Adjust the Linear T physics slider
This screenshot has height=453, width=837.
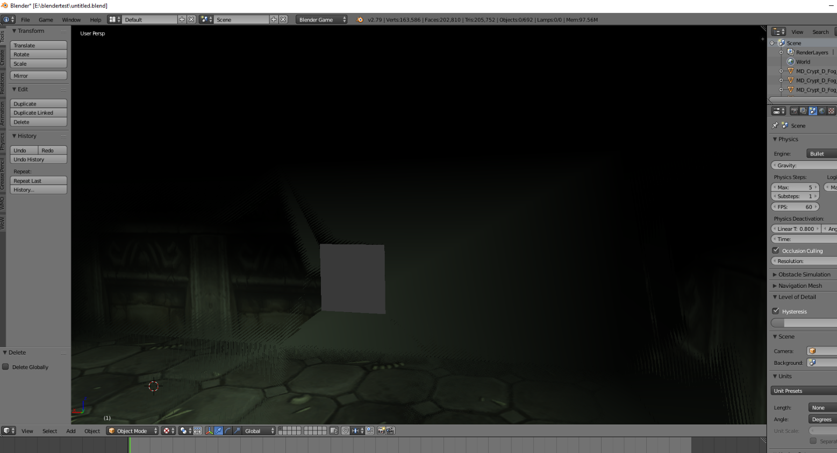point(795,228)
